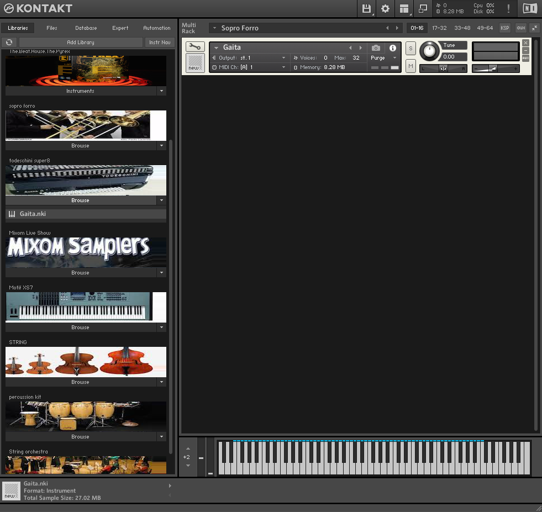Click the info pane new icon

(x=11, y=491)
